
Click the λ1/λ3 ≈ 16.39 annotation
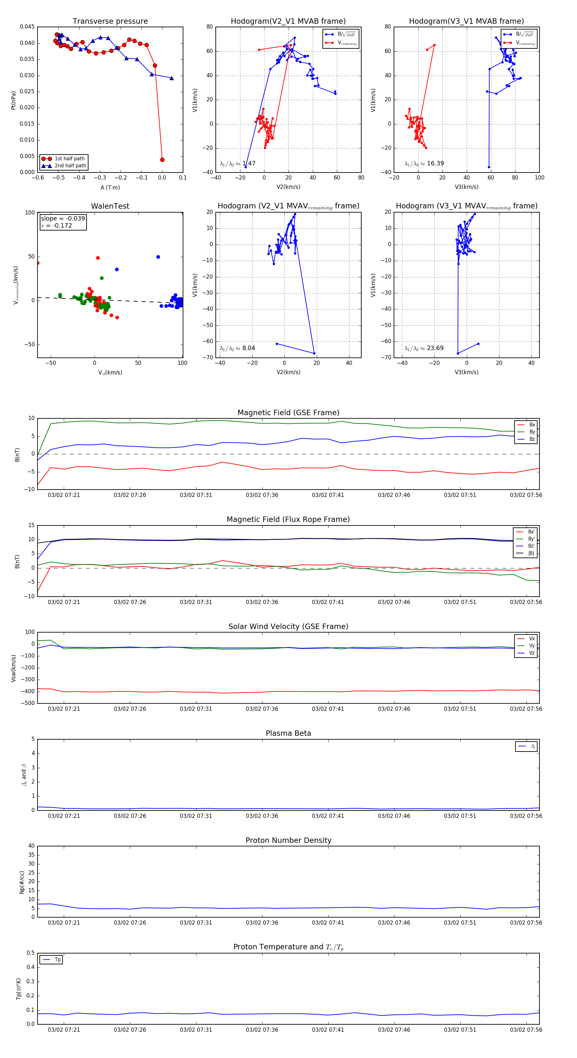point(424,164)
